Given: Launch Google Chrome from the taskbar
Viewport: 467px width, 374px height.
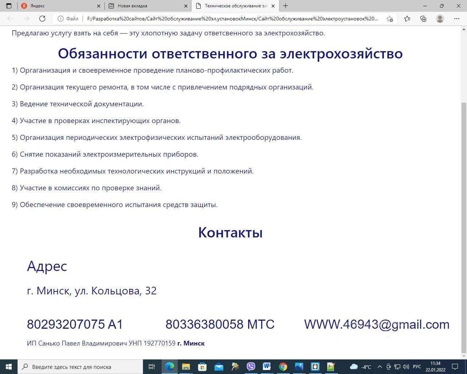Looking at the screenshot, I should [x=283, y=367].
